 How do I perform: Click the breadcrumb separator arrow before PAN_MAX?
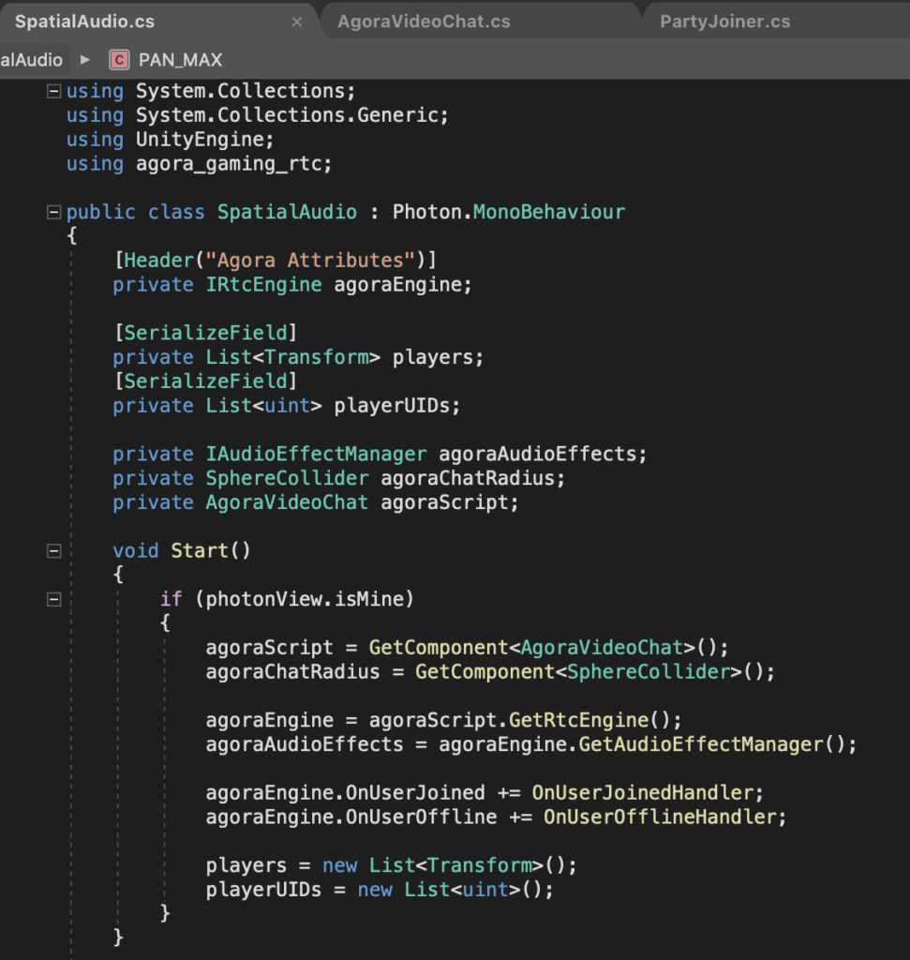point(85,59)
